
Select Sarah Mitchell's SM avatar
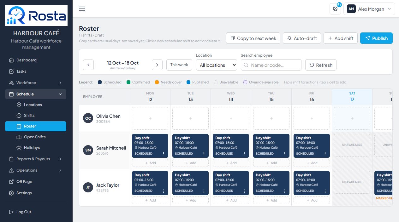[88, 151]
